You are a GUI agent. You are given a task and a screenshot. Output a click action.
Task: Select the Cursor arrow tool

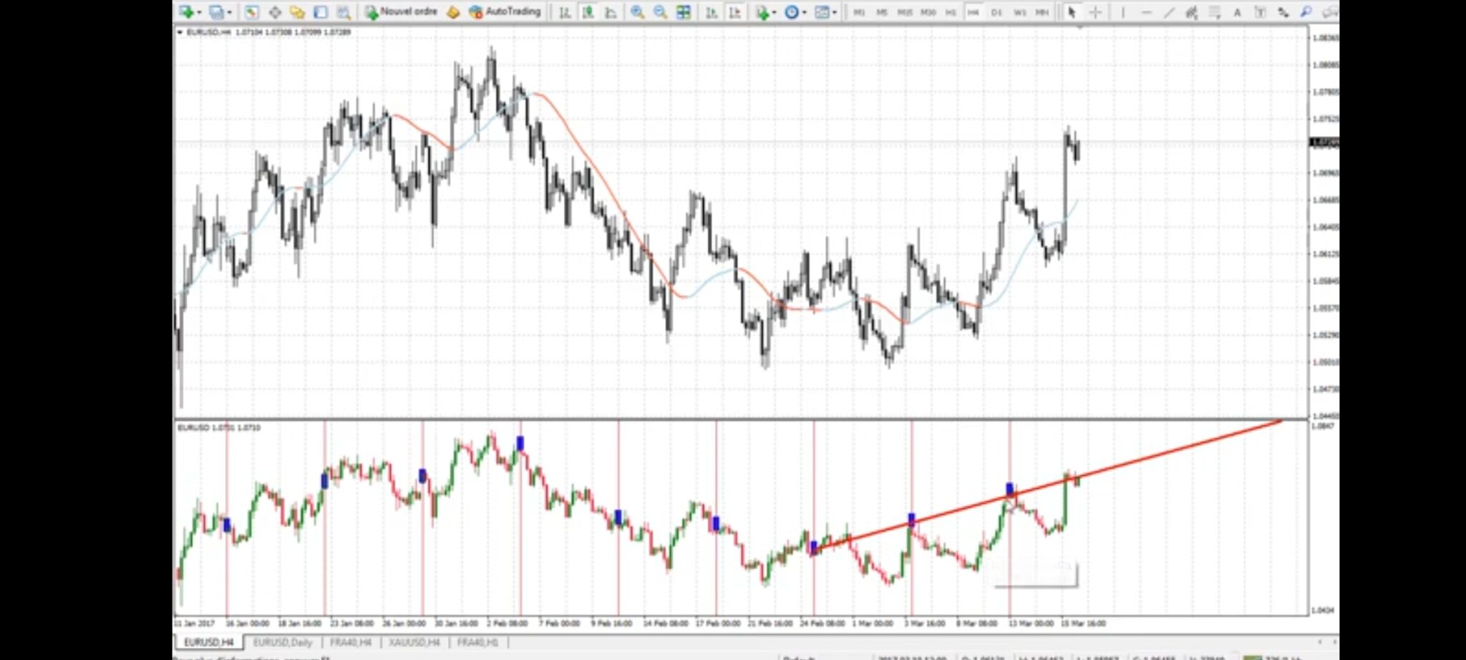(1072, 12)
